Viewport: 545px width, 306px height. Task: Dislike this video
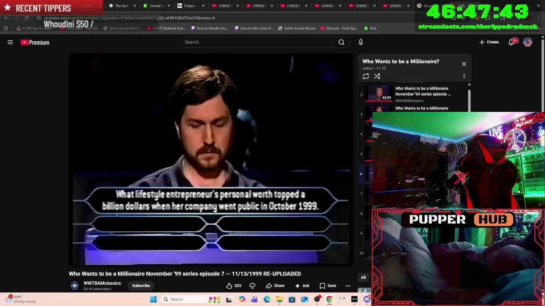(252, 286)
